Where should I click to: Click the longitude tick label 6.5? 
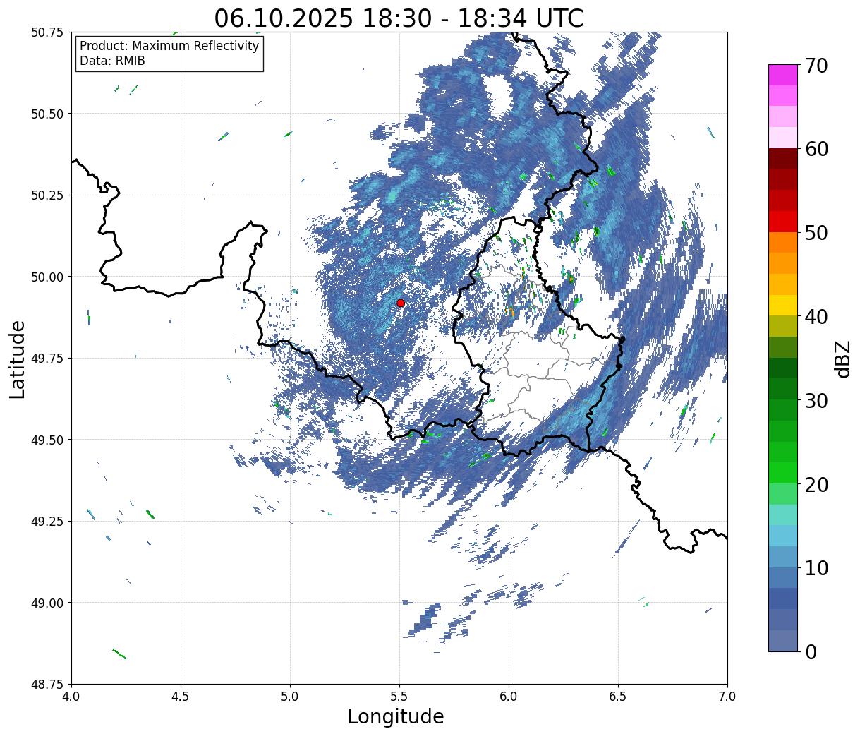(x=618, y=697)
